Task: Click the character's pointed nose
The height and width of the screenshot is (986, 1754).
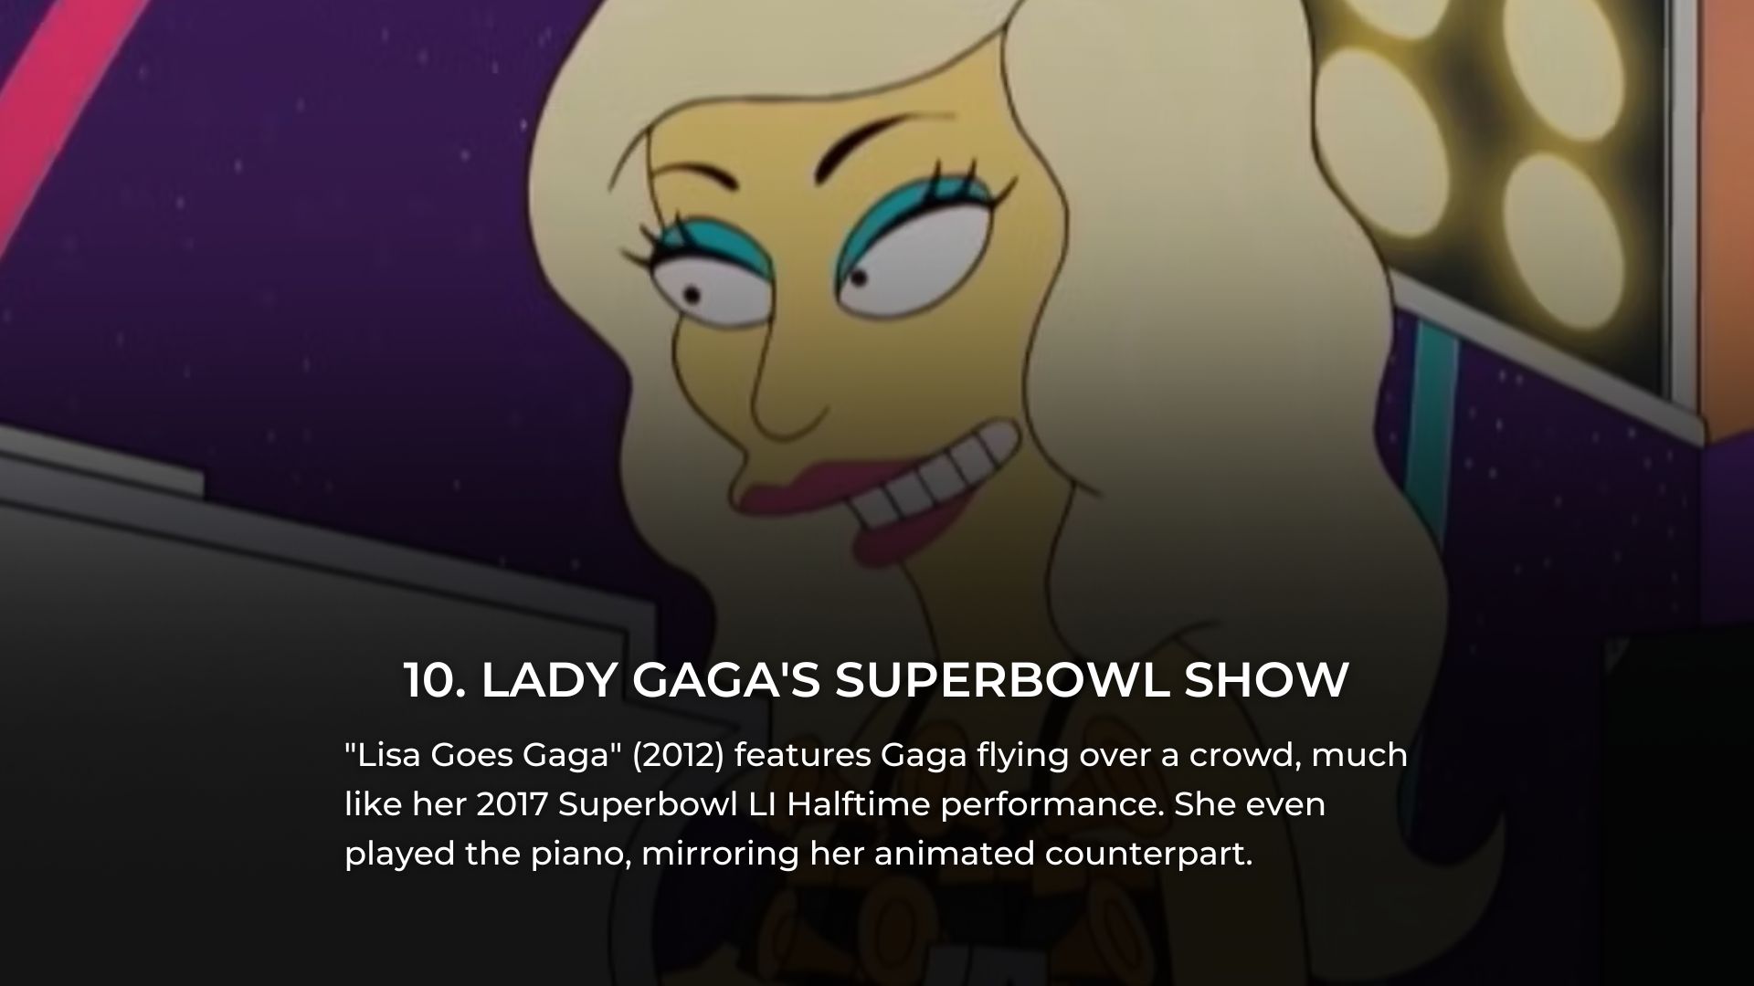Action: click(784, 393)
